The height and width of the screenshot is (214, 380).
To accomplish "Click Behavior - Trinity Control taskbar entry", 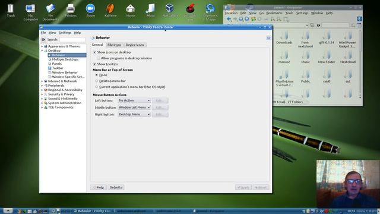I will point(92,211).
